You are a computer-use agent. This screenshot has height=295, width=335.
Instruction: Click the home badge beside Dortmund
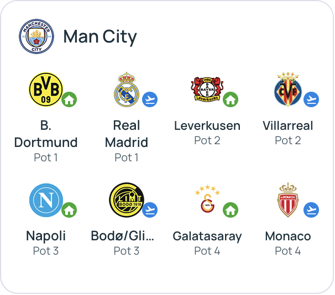pyautogui.click(x=69, y=99)
